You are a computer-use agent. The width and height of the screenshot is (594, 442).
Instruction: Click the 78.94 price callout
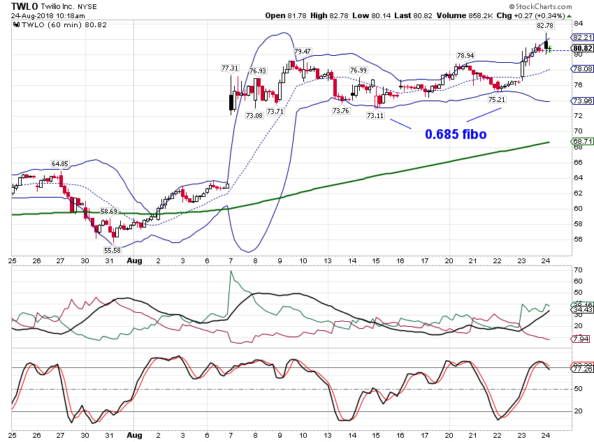point(465,56)
